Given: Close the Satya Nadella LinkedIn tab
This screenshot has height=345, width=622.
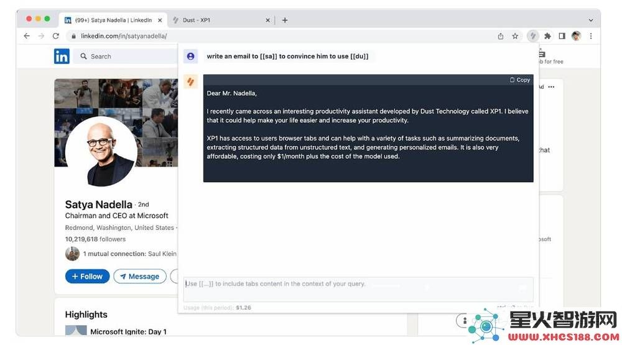Looking at the screenshot, I should (x=160, y=21).
